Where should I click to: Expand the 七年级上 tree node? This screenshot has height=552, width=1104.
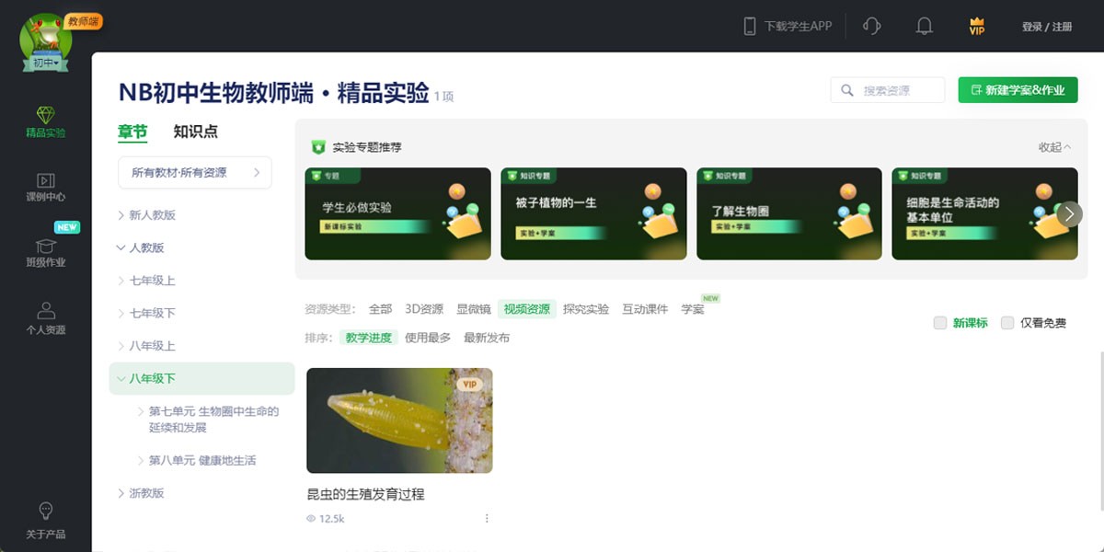[121, 281]
